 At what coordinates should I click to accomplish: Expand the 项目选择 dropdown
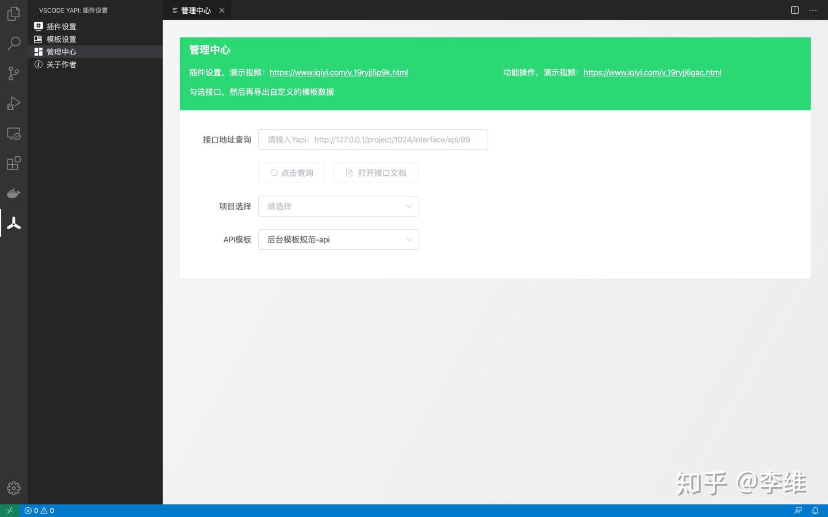click(x=338, y=206)
